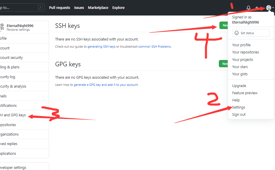Open Feature preview in user menu
The width and height of the screenshot is (275, 170).
coord(245,93)
